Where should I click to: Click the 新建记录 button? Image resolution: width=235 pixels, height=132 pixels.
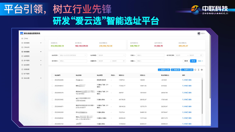click(176, 70)
